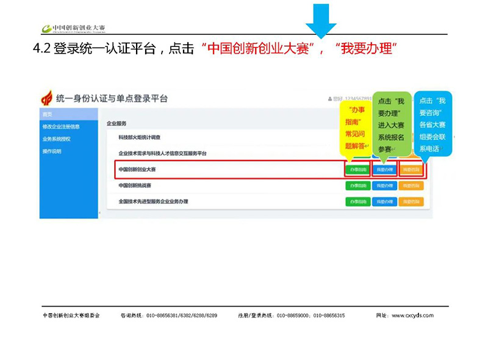This screenshot has width=488, height=345.
Task: Click the sidebar collapse handle beside blue panel
Action: tap(99, 213)
